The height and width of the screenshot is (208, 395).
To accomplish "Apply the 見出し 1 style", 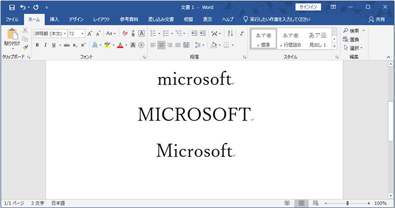I will [x=318, y=39].
